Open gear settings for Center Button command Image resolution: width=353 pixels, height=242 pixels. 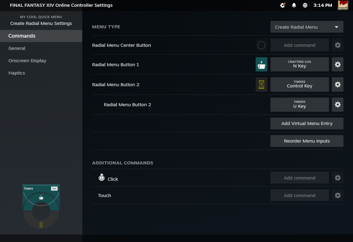pyautogui.click(x=338, y=45)
